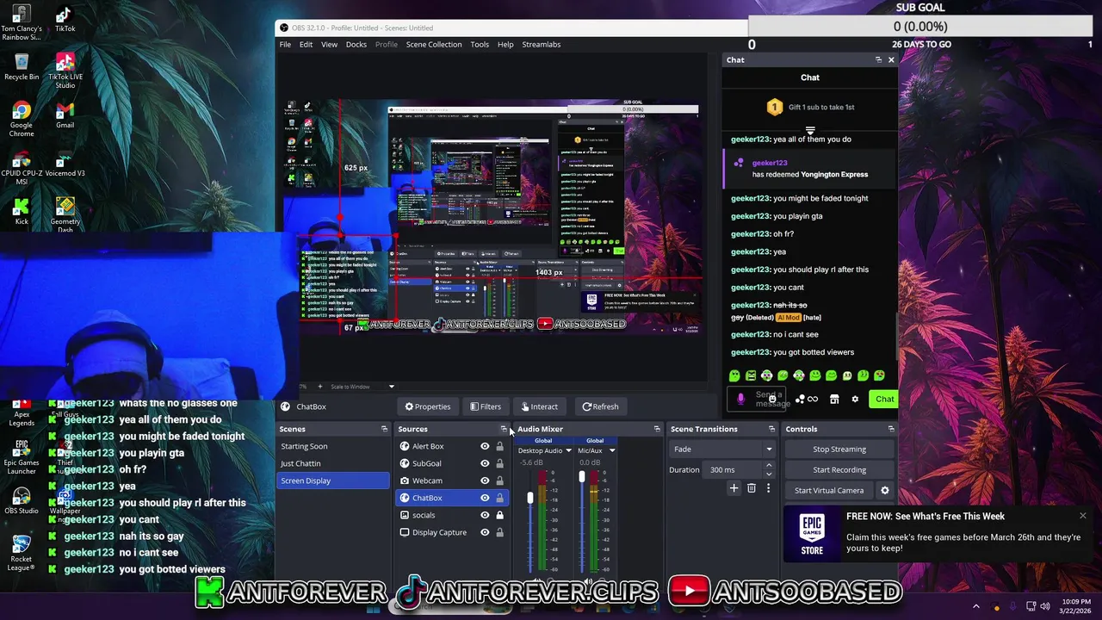The height and width of the screenshot is (620, 1102).
Task: Open Filters for selected source
Action: (486, 406)
